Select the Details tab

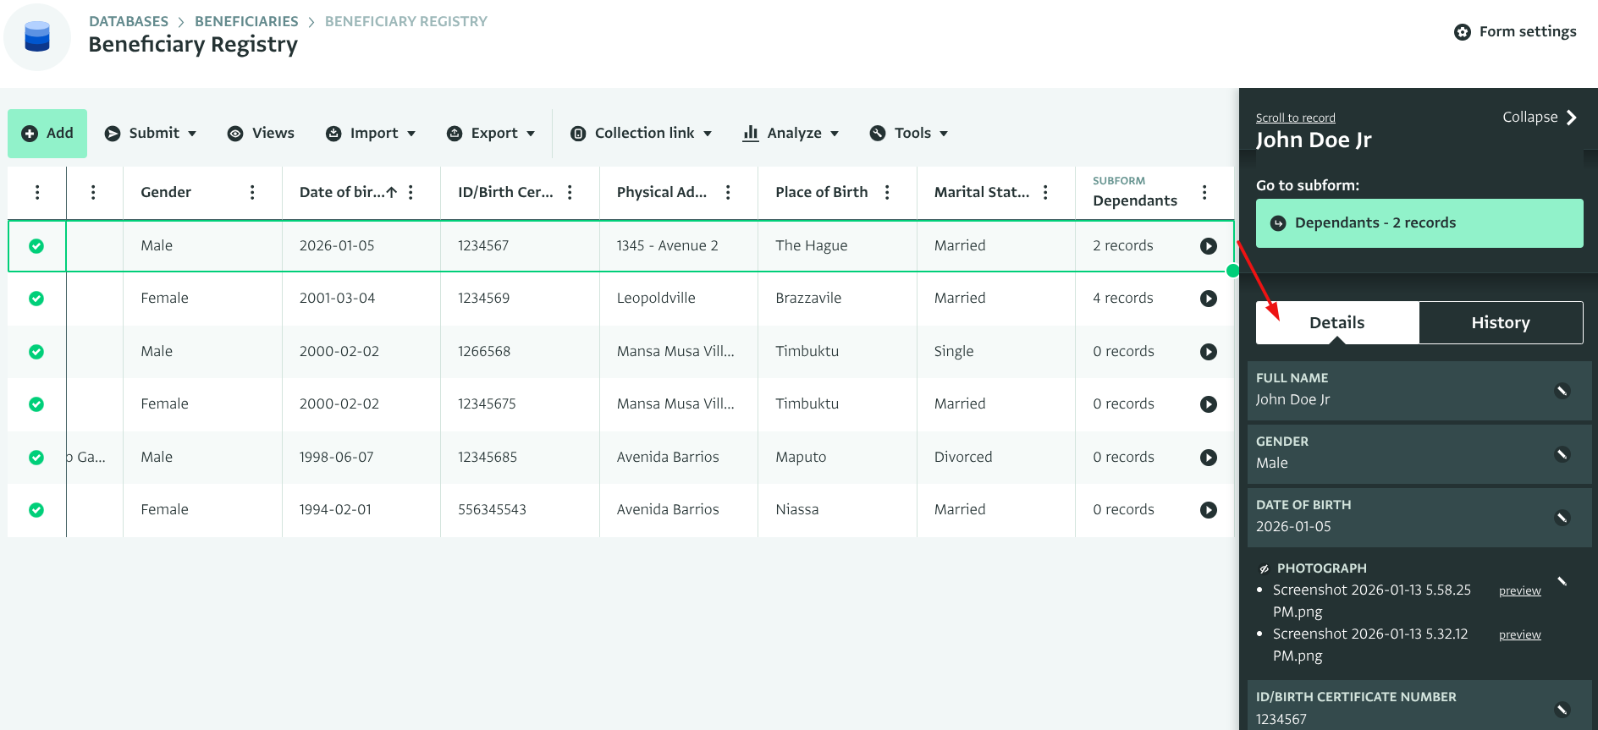click(1336, 323)
